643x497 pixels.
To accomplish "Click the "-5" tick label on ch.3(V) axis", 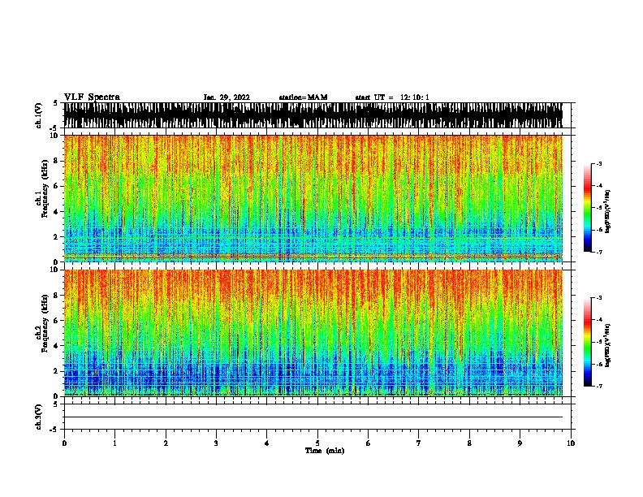I will click(x=54, y=430).
